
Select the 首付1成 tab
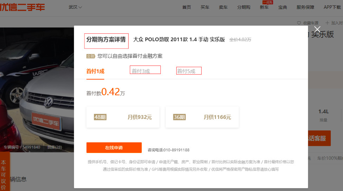[x=95, y=71]
